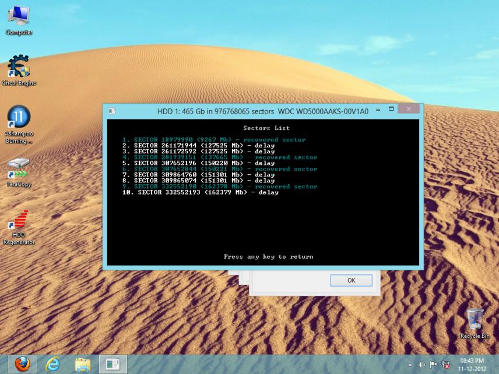Click the taskbar clock showing 08:43 PM
Viewport: 499px width, 374px height.
point(472,365)
